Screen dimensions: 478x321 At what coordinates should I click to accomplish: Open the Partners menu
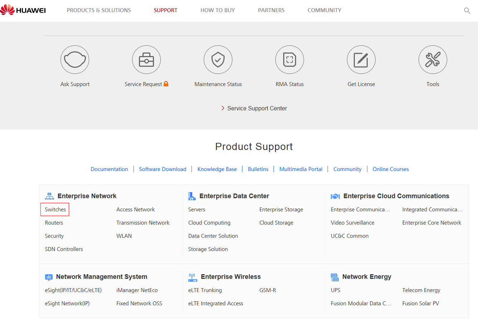point(271,10)
